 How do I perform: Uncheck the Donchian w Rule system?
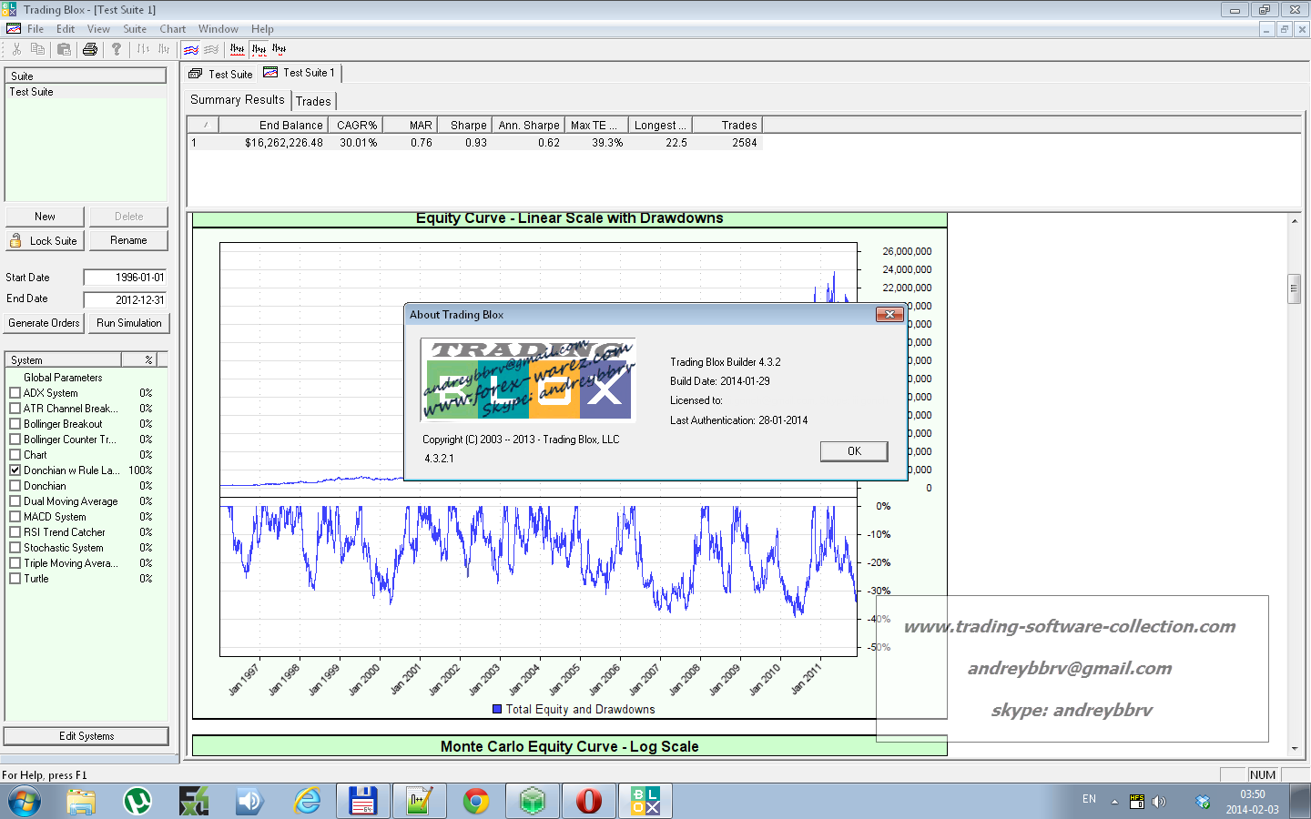pyautogui.click(x=15, y=470)
